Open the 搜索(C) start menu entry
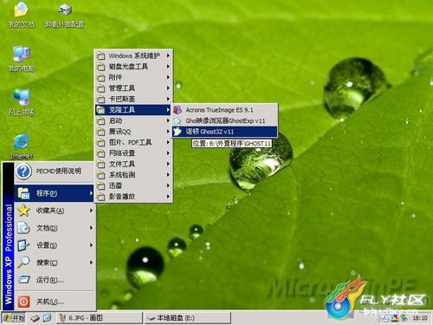This screenshot has width=433, height=325. pos(54,263)
